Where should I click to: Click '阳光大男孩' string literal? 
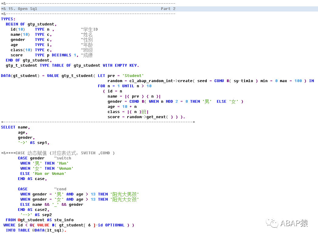point(125,194)
